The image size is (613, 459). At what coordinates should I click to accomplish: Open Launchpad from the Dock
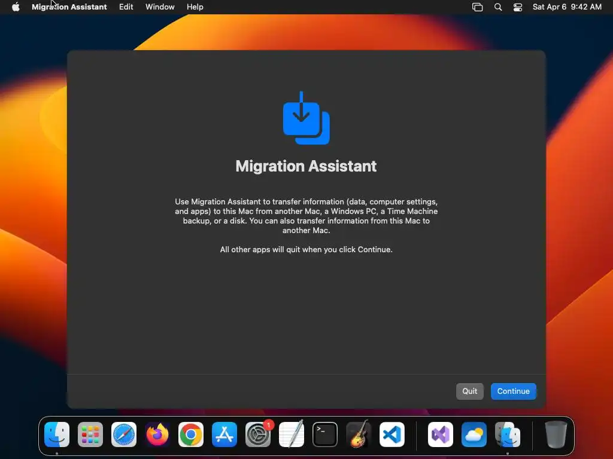coord(90,434)
